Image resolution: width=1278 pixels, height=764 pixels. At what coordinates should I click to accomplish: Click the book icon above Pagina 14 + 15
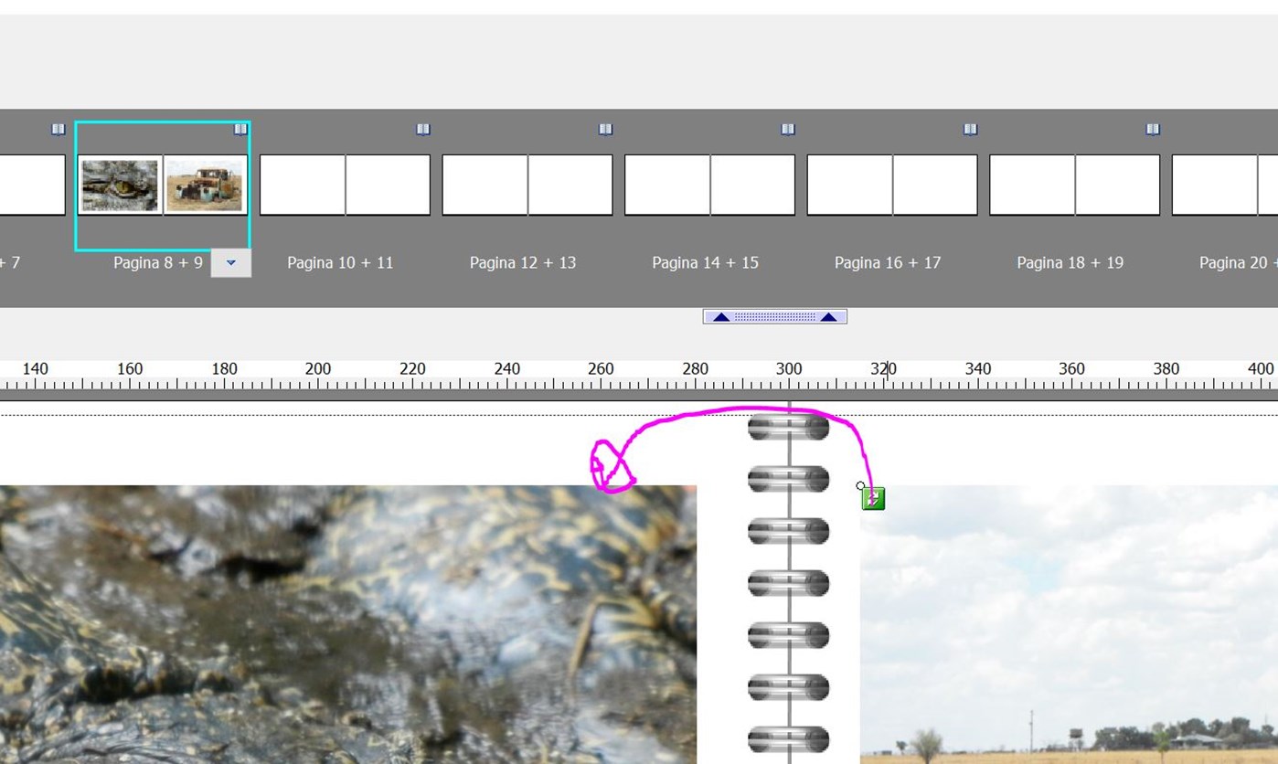788,130
